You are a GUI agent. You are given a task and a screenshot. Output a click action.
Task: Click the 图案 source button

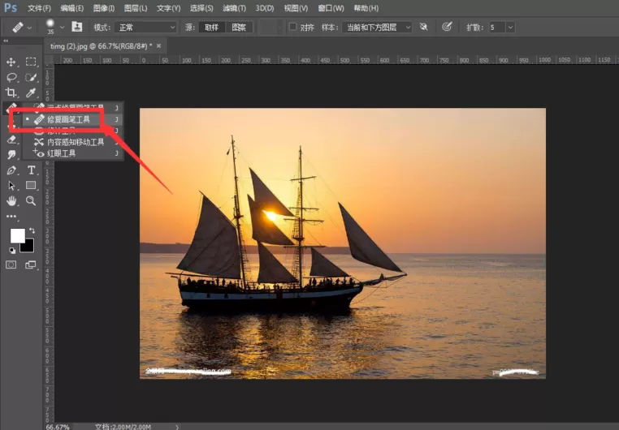[x=239, y=28]
